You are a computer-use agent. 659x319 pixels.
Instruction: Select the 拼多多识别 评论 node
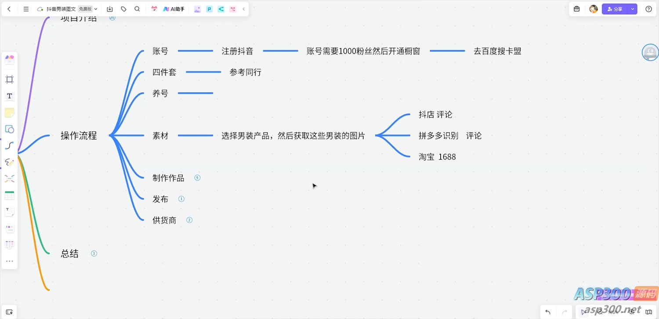450,136
